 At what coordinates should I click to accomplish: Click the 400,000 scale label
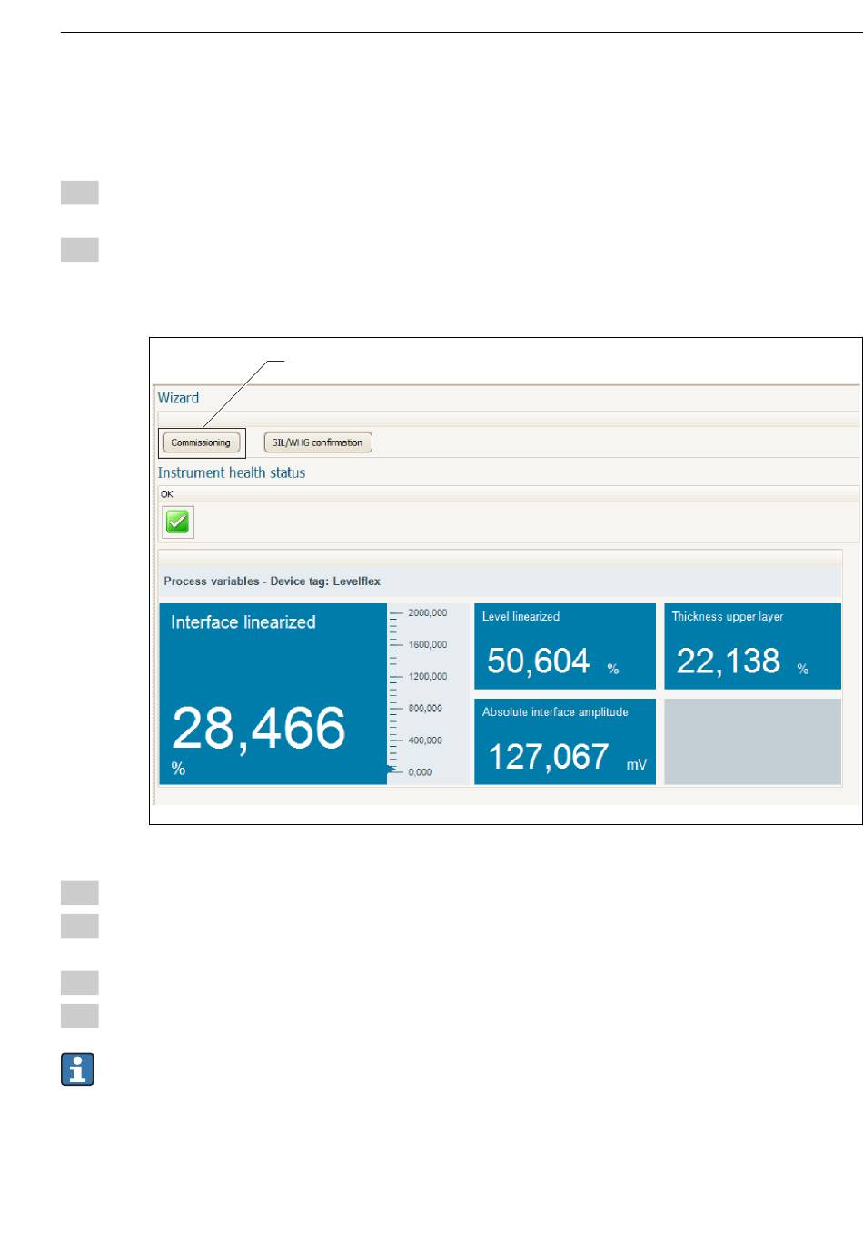[x=425, y=740]
